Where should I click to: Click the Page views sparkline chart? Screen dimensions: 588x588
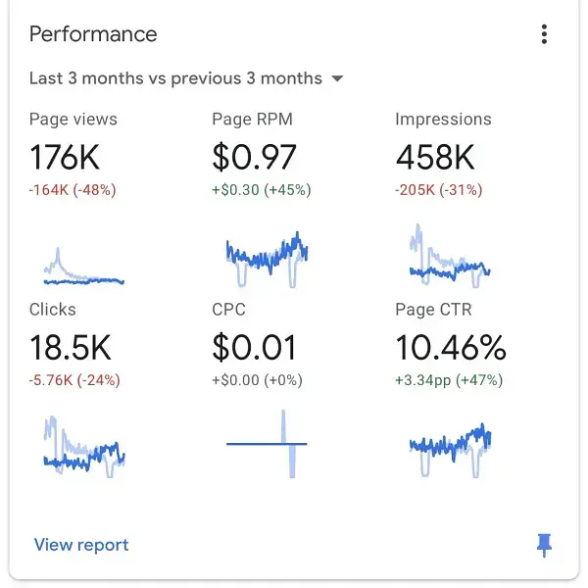83,267
